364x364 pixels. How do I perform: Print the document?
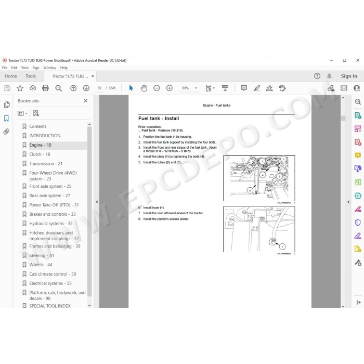coord(46,88)
